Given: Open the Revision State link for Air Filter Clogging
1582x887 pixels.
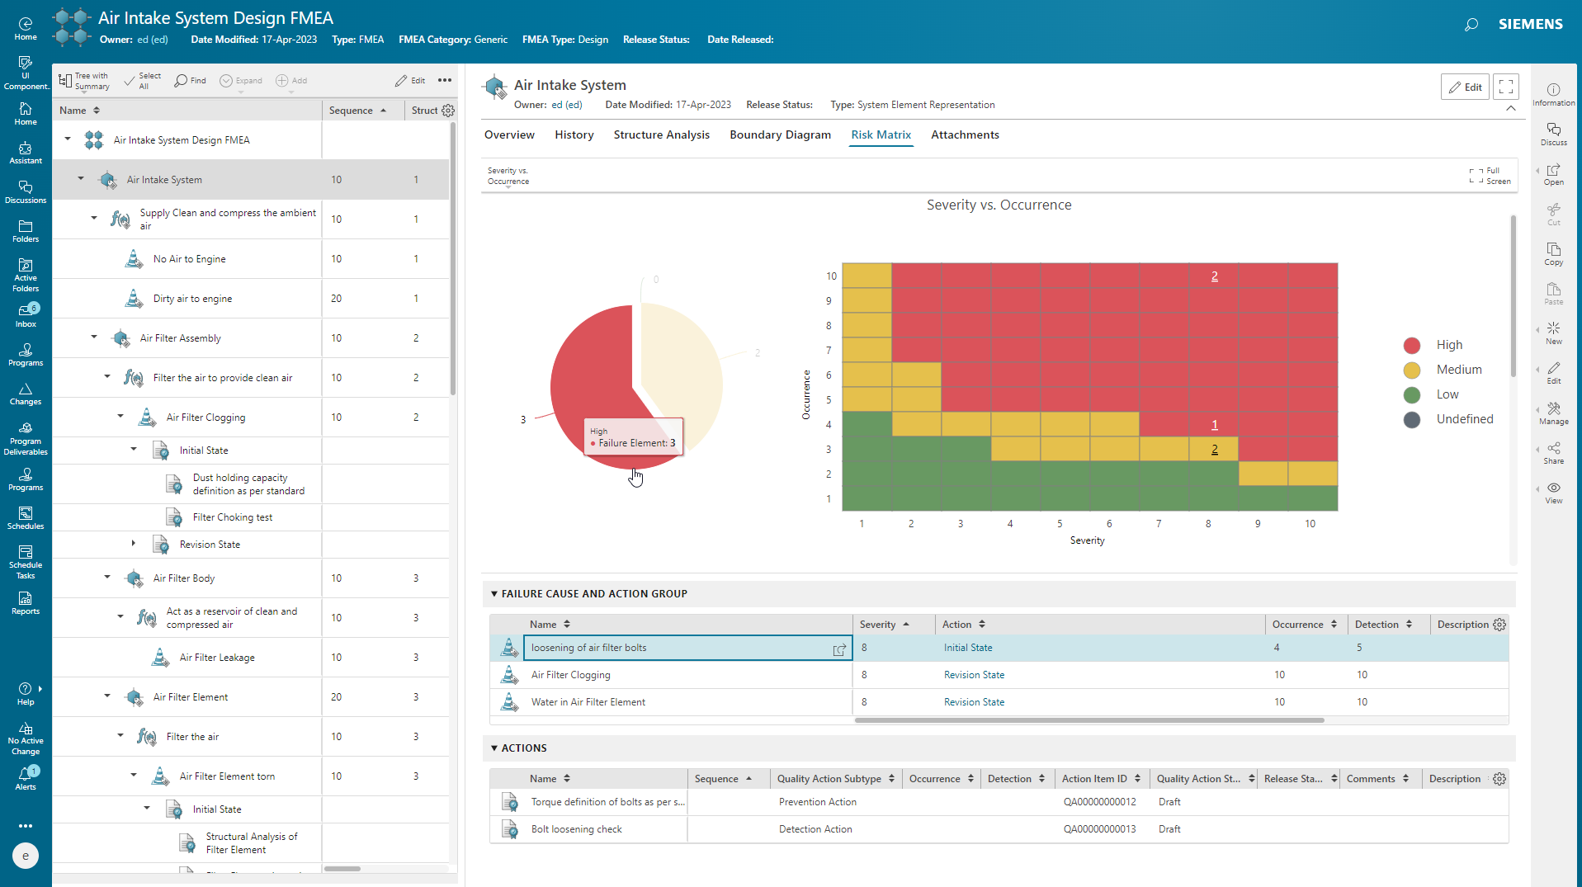Looking at the screenshot, I should point(974,675).
